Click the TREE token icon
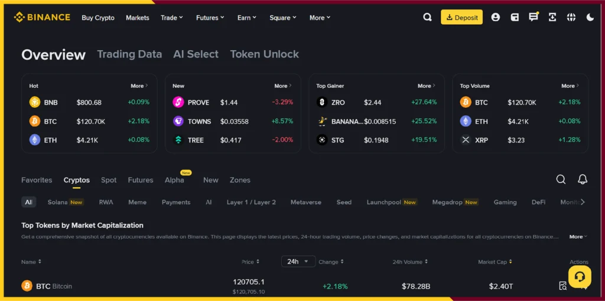605x301 pixels. click(x=178, y=140)
